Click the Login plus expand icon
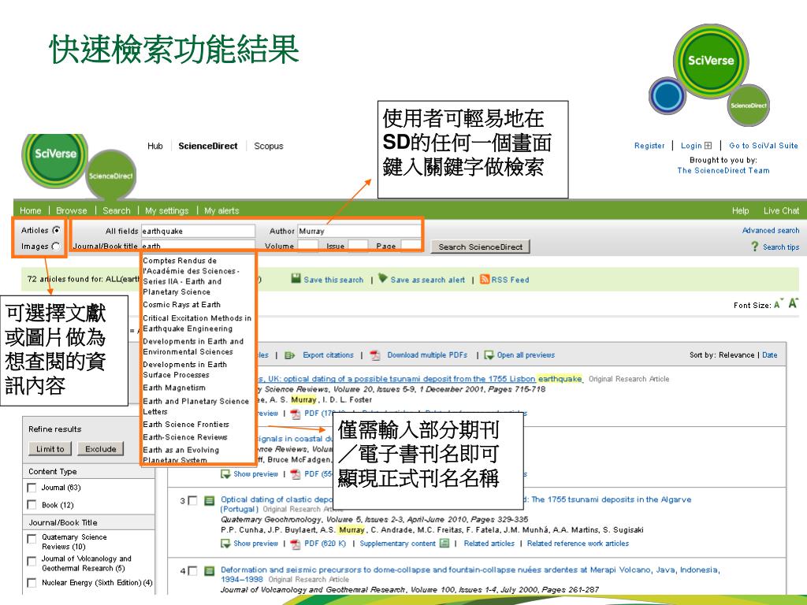Screen dimensions: 807x605 (708, 146)
